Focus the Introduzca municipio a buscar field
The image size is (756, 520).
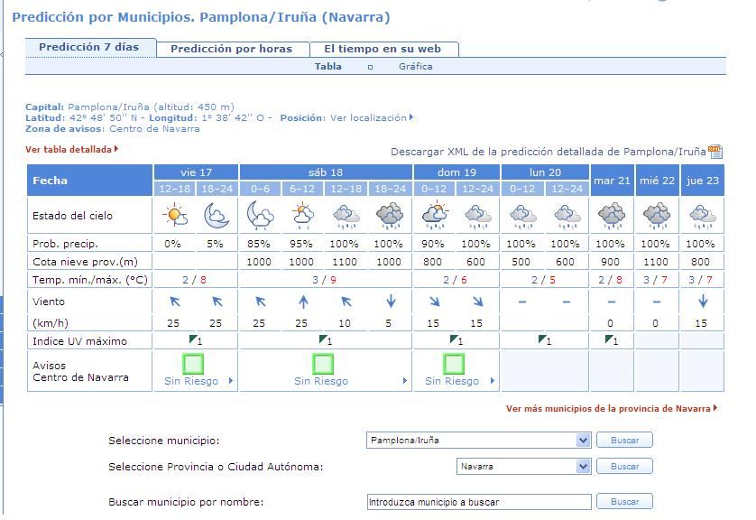[479, 502]
